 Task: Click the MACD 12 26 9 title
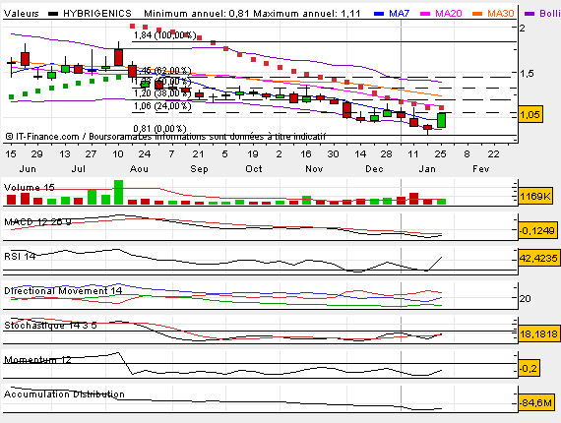37,222
